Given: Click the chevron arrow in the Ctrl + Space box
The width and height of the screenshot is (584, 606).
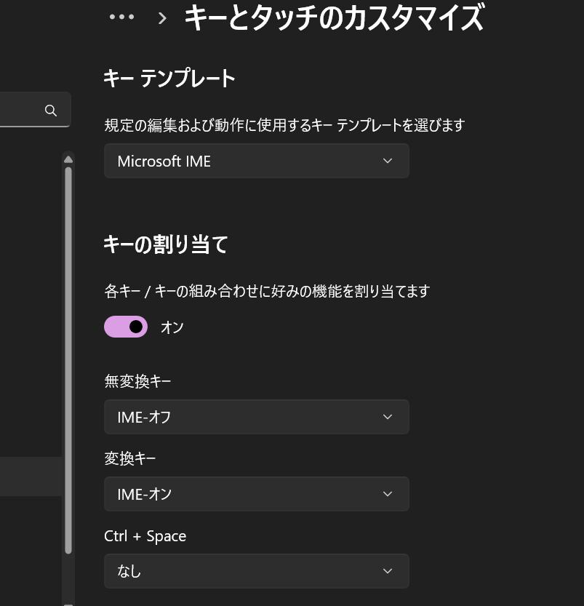Looking at the screenshot, I should (x=388, y=571).
